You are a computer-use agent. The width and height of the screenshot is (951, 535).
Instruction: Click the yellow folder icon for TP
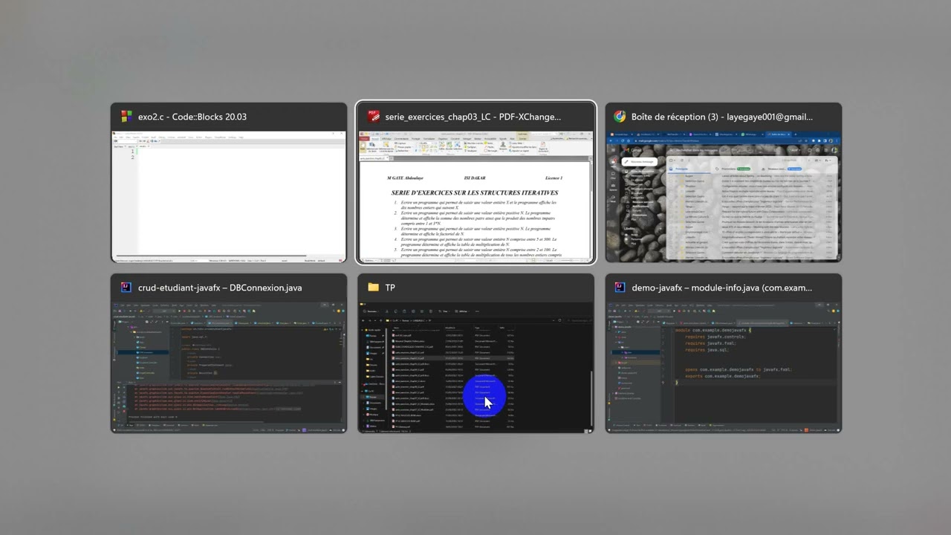373,288
